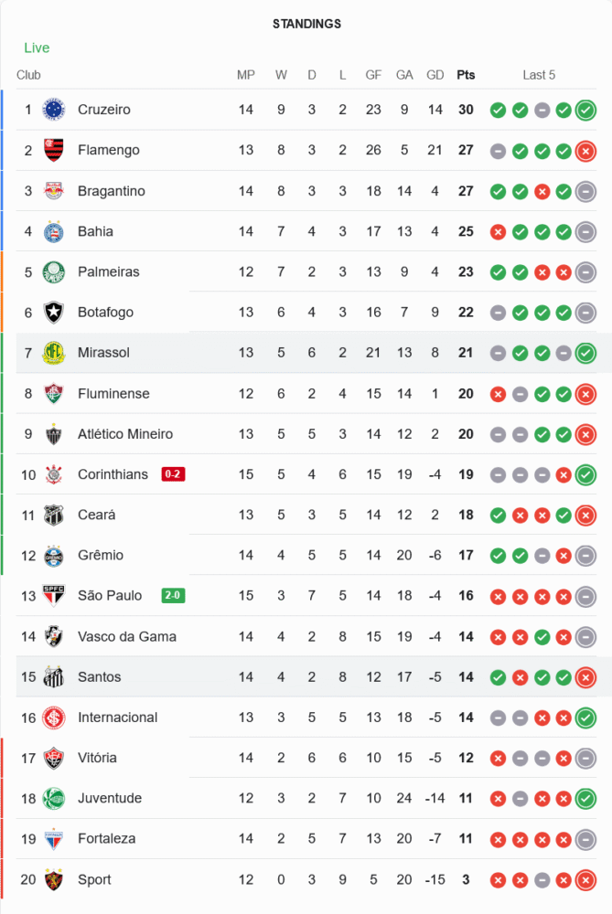Open the Atlético Mineiro team link
This screenshot has height=914, width=612.
coord(124,434)
